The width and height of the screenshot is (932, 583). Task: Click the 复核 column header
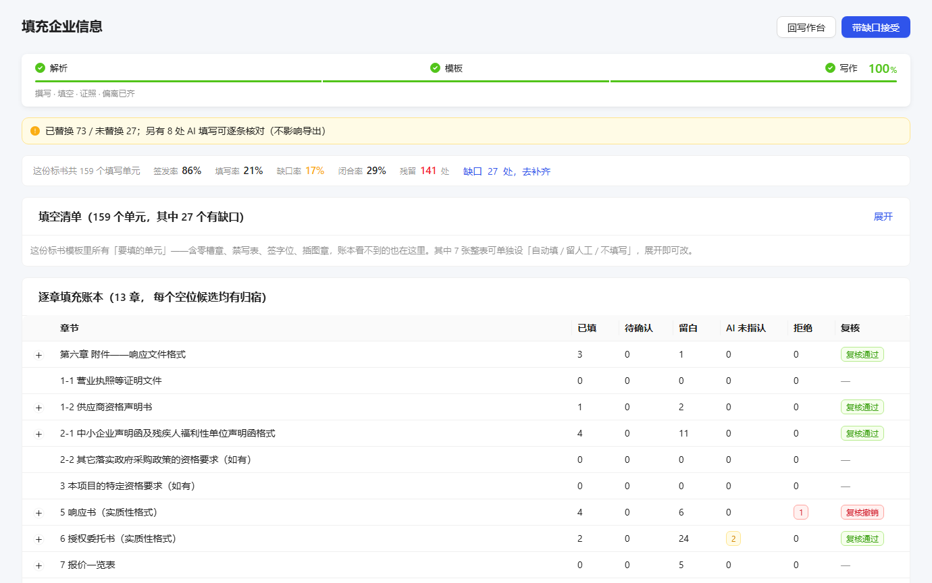850,328
